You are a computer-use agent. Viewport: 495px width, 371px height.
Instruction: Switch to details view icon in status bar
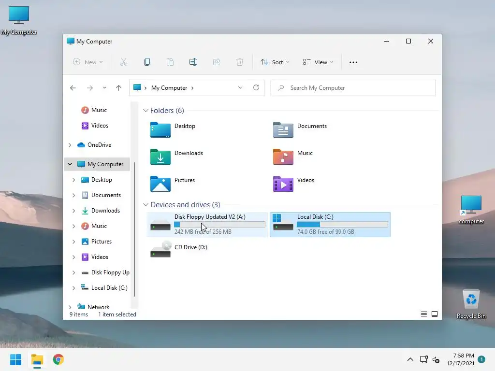pyautogui.click(x=424, y=314)
